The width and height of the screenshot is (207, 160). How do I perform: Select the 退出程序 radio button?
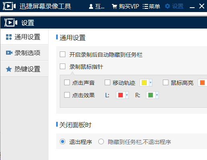63,142
